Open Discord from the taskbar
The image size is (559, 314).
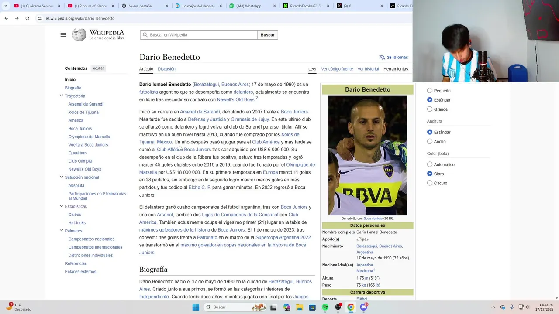(363, 307)
